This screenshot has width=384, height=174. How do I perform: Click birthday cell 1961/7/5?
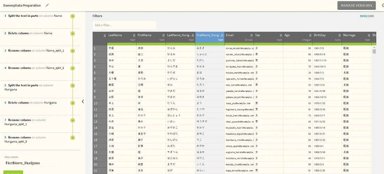327,49
